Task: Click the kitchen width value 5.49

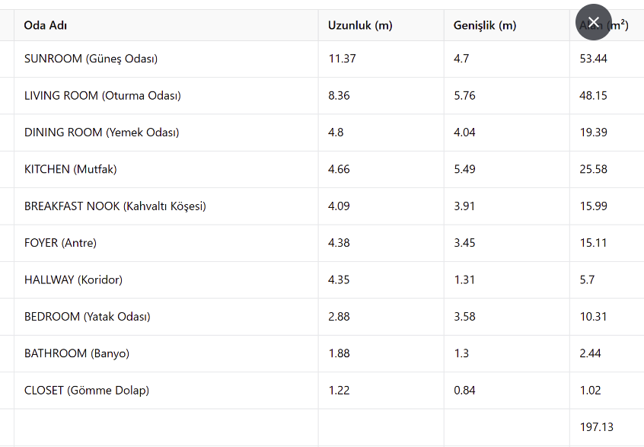Action: 464,169
